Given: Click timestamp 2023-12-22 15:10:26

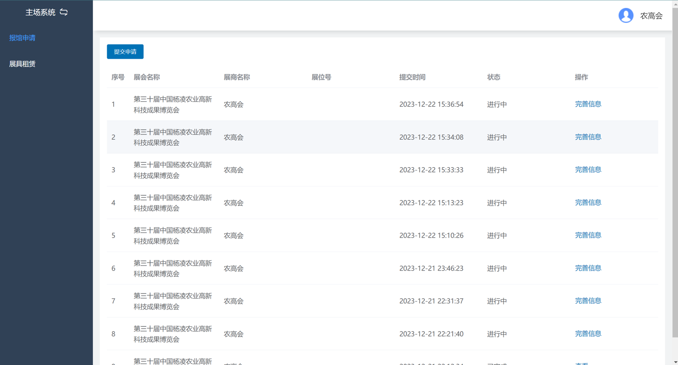Looking at the screenshot, I should [431, 235].
